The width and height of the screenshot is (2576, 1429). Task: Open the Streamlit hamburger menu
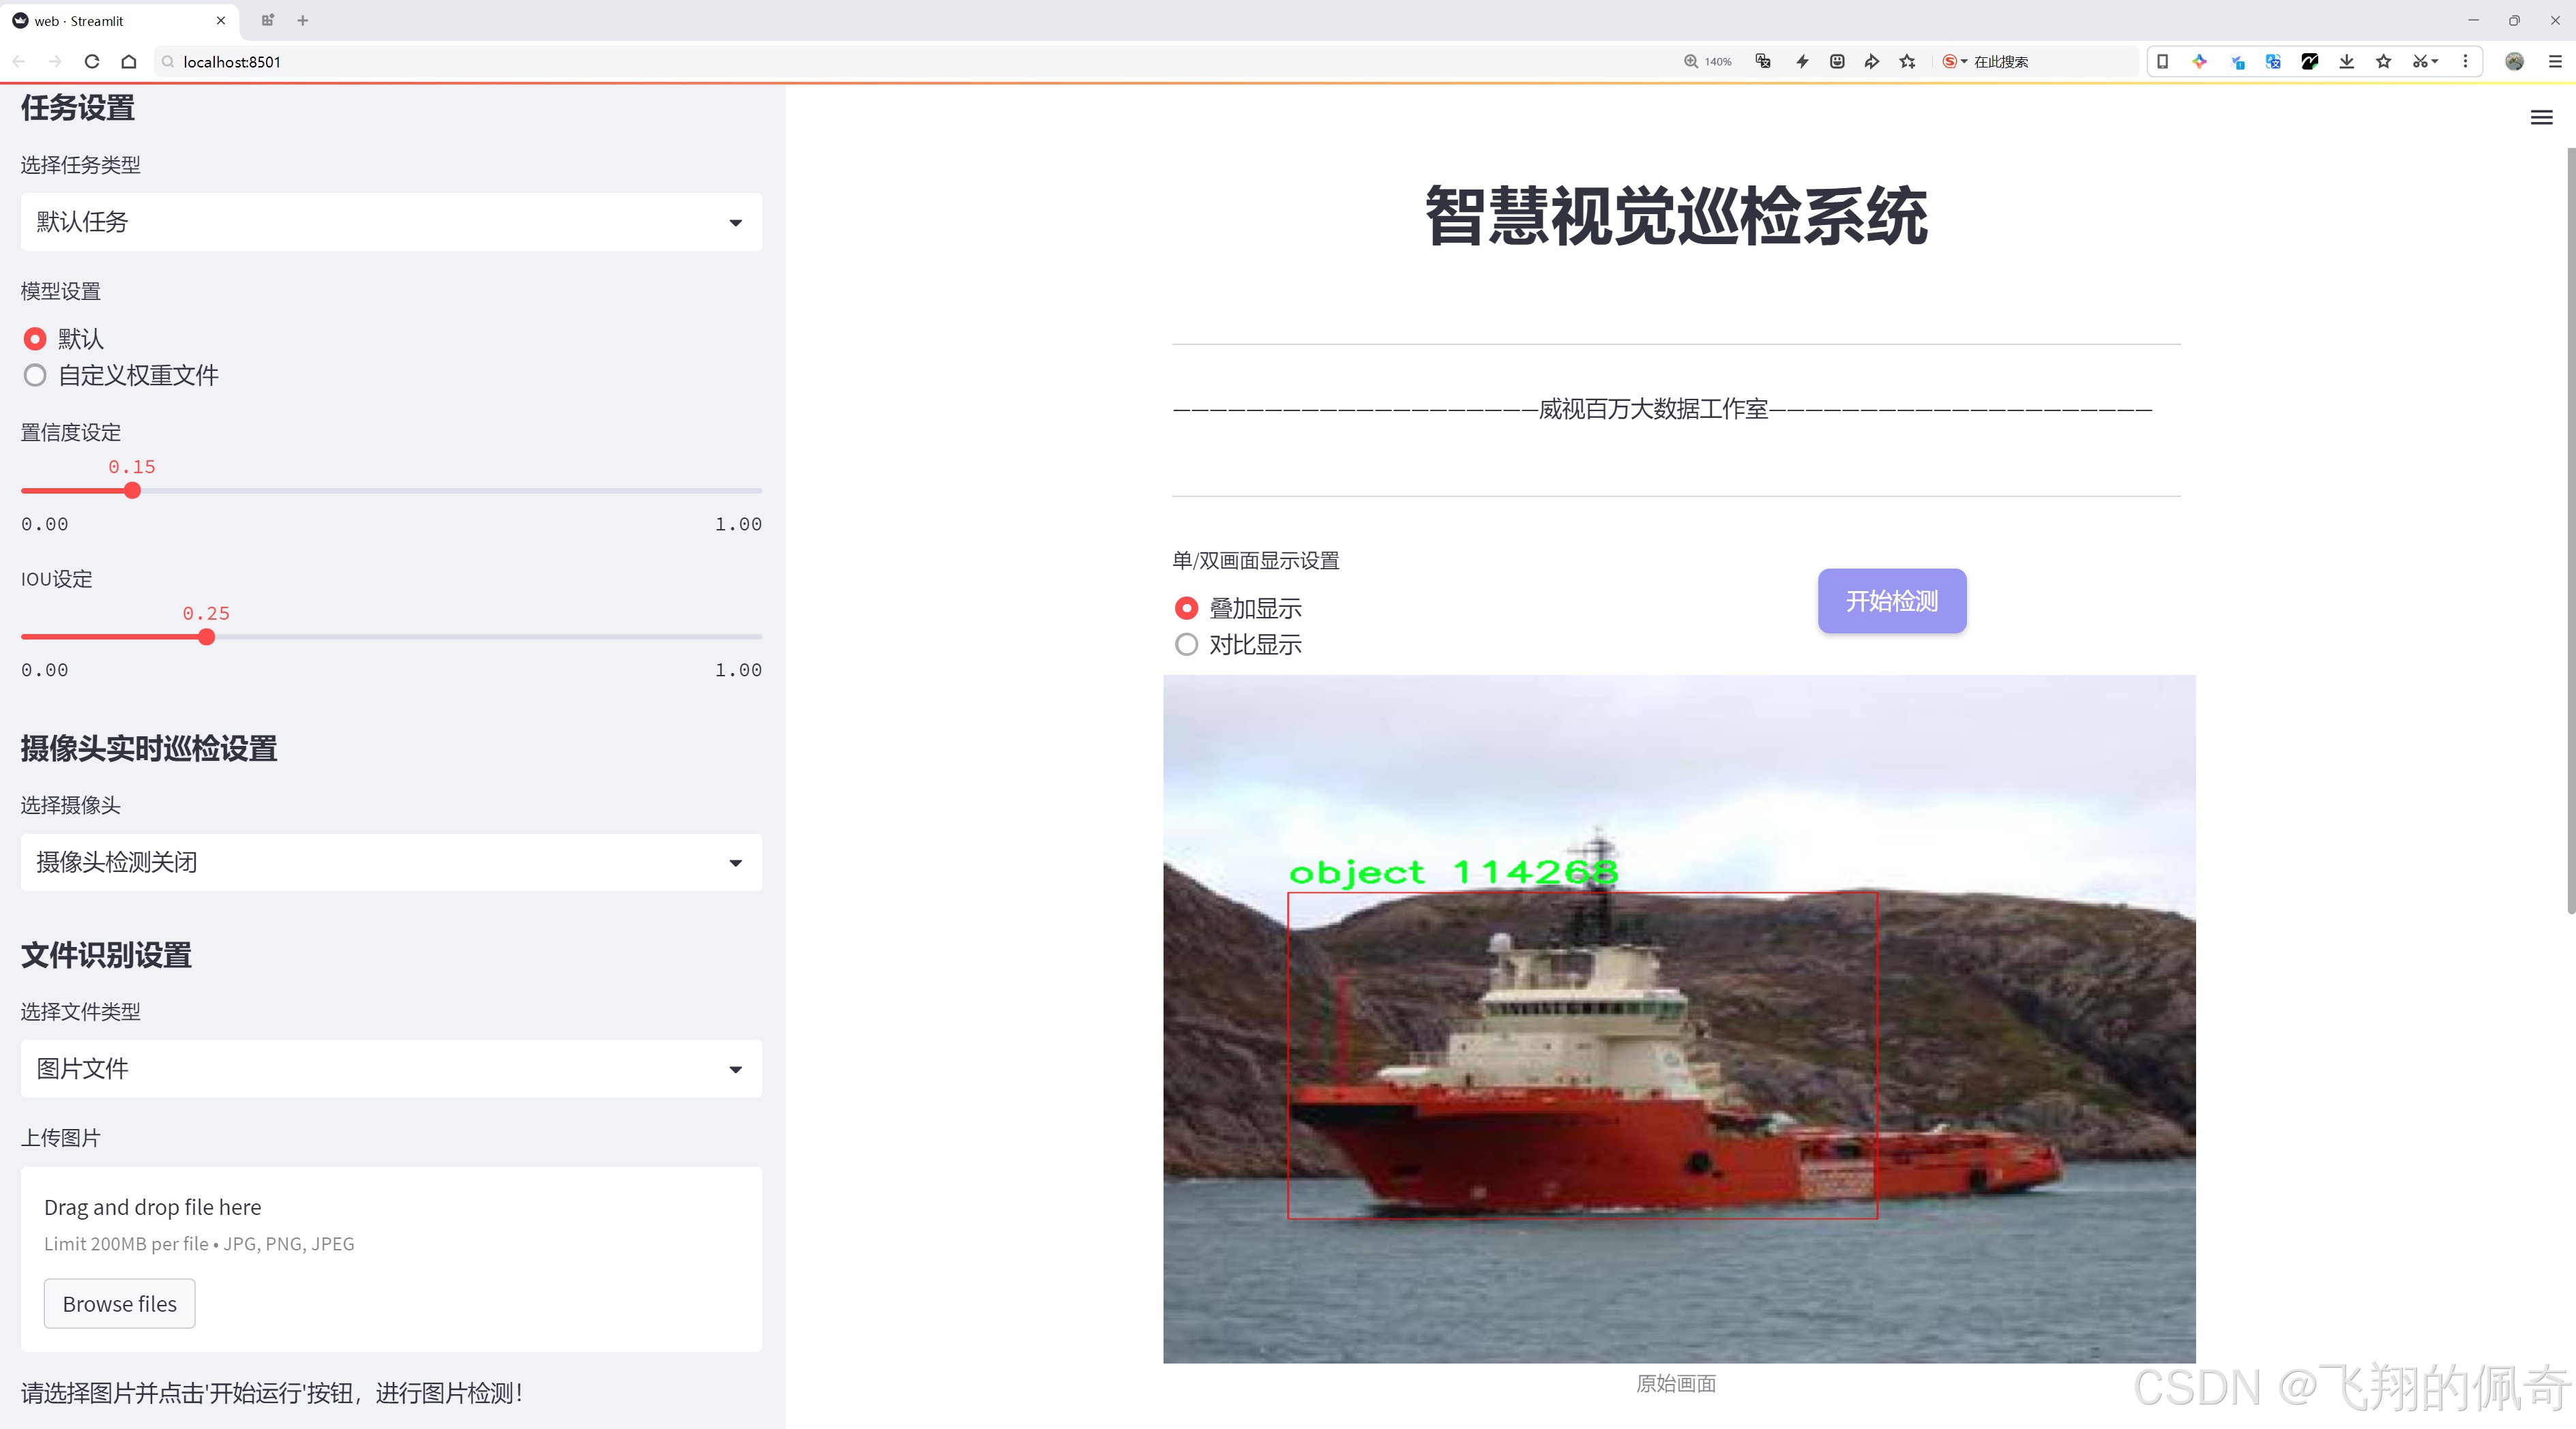(x=2541, y=118)
